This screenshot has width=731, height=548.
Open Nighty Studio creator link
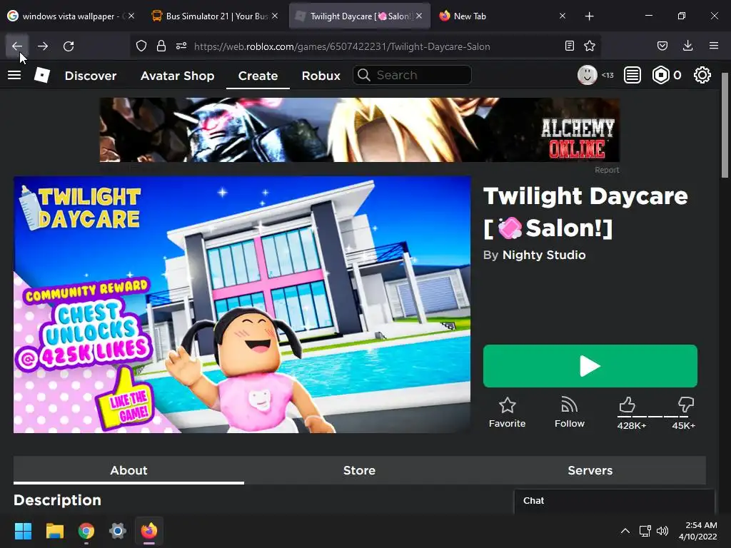pos(544,255)
